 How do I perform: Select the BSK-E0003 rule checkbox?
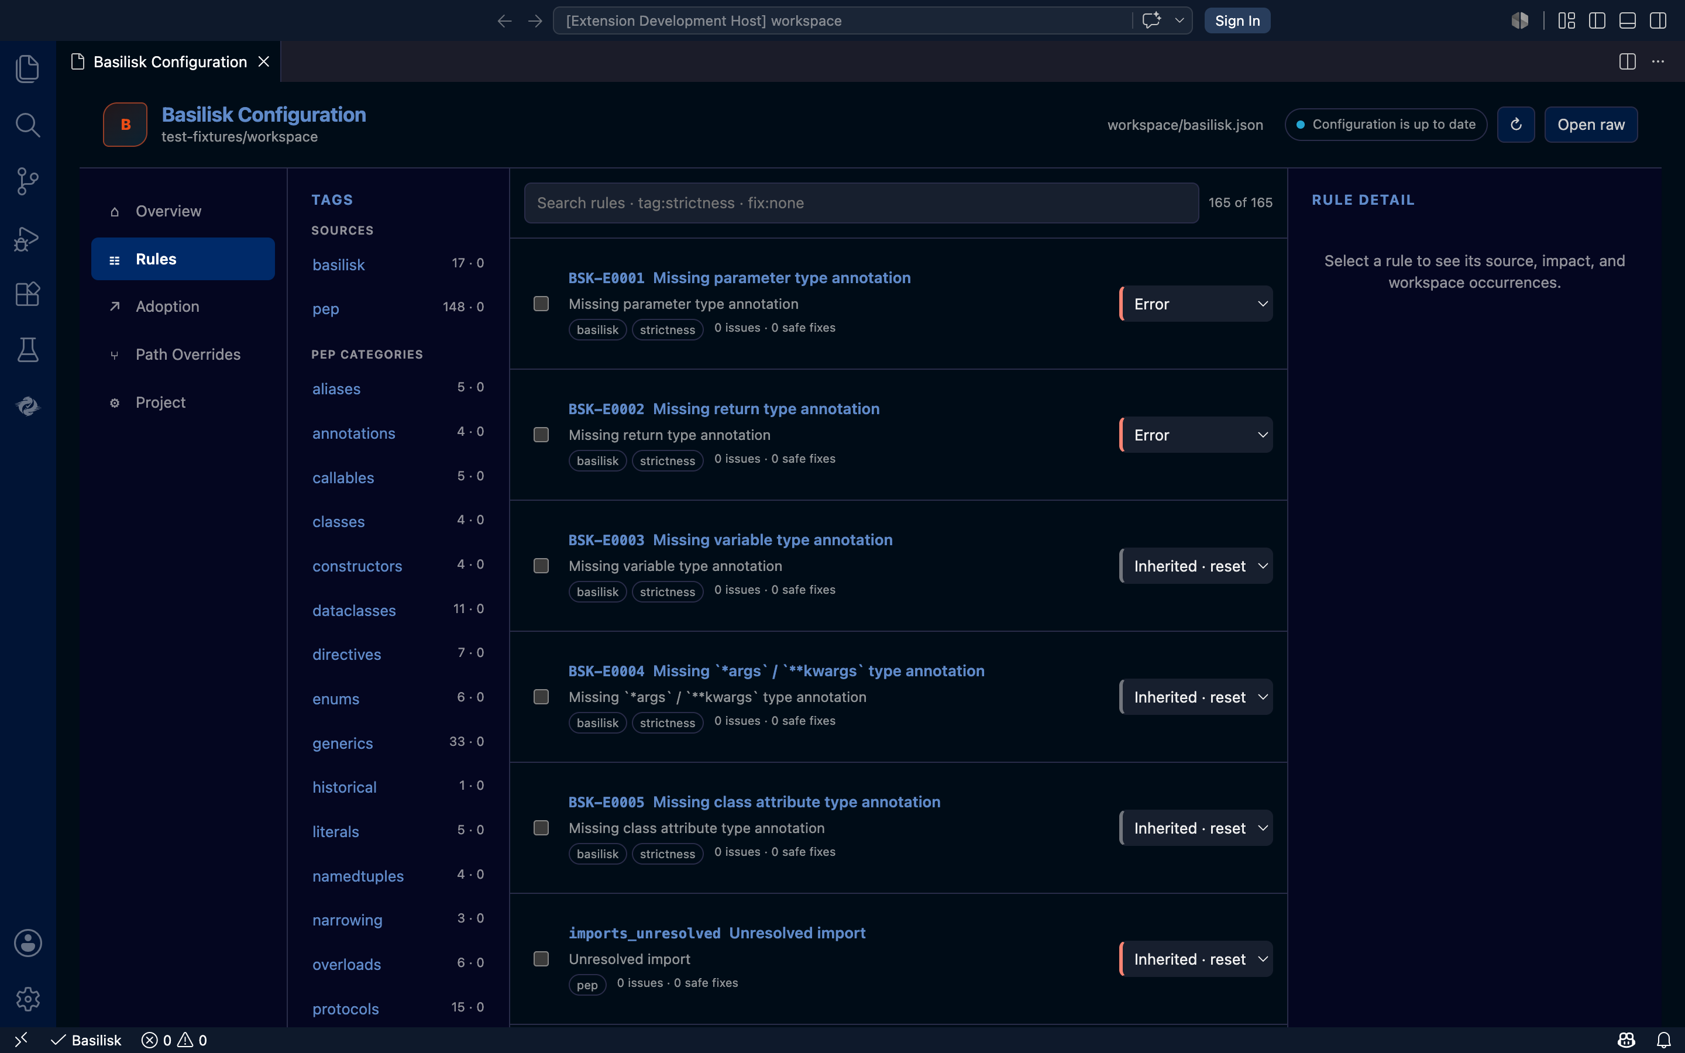(541, 566)
